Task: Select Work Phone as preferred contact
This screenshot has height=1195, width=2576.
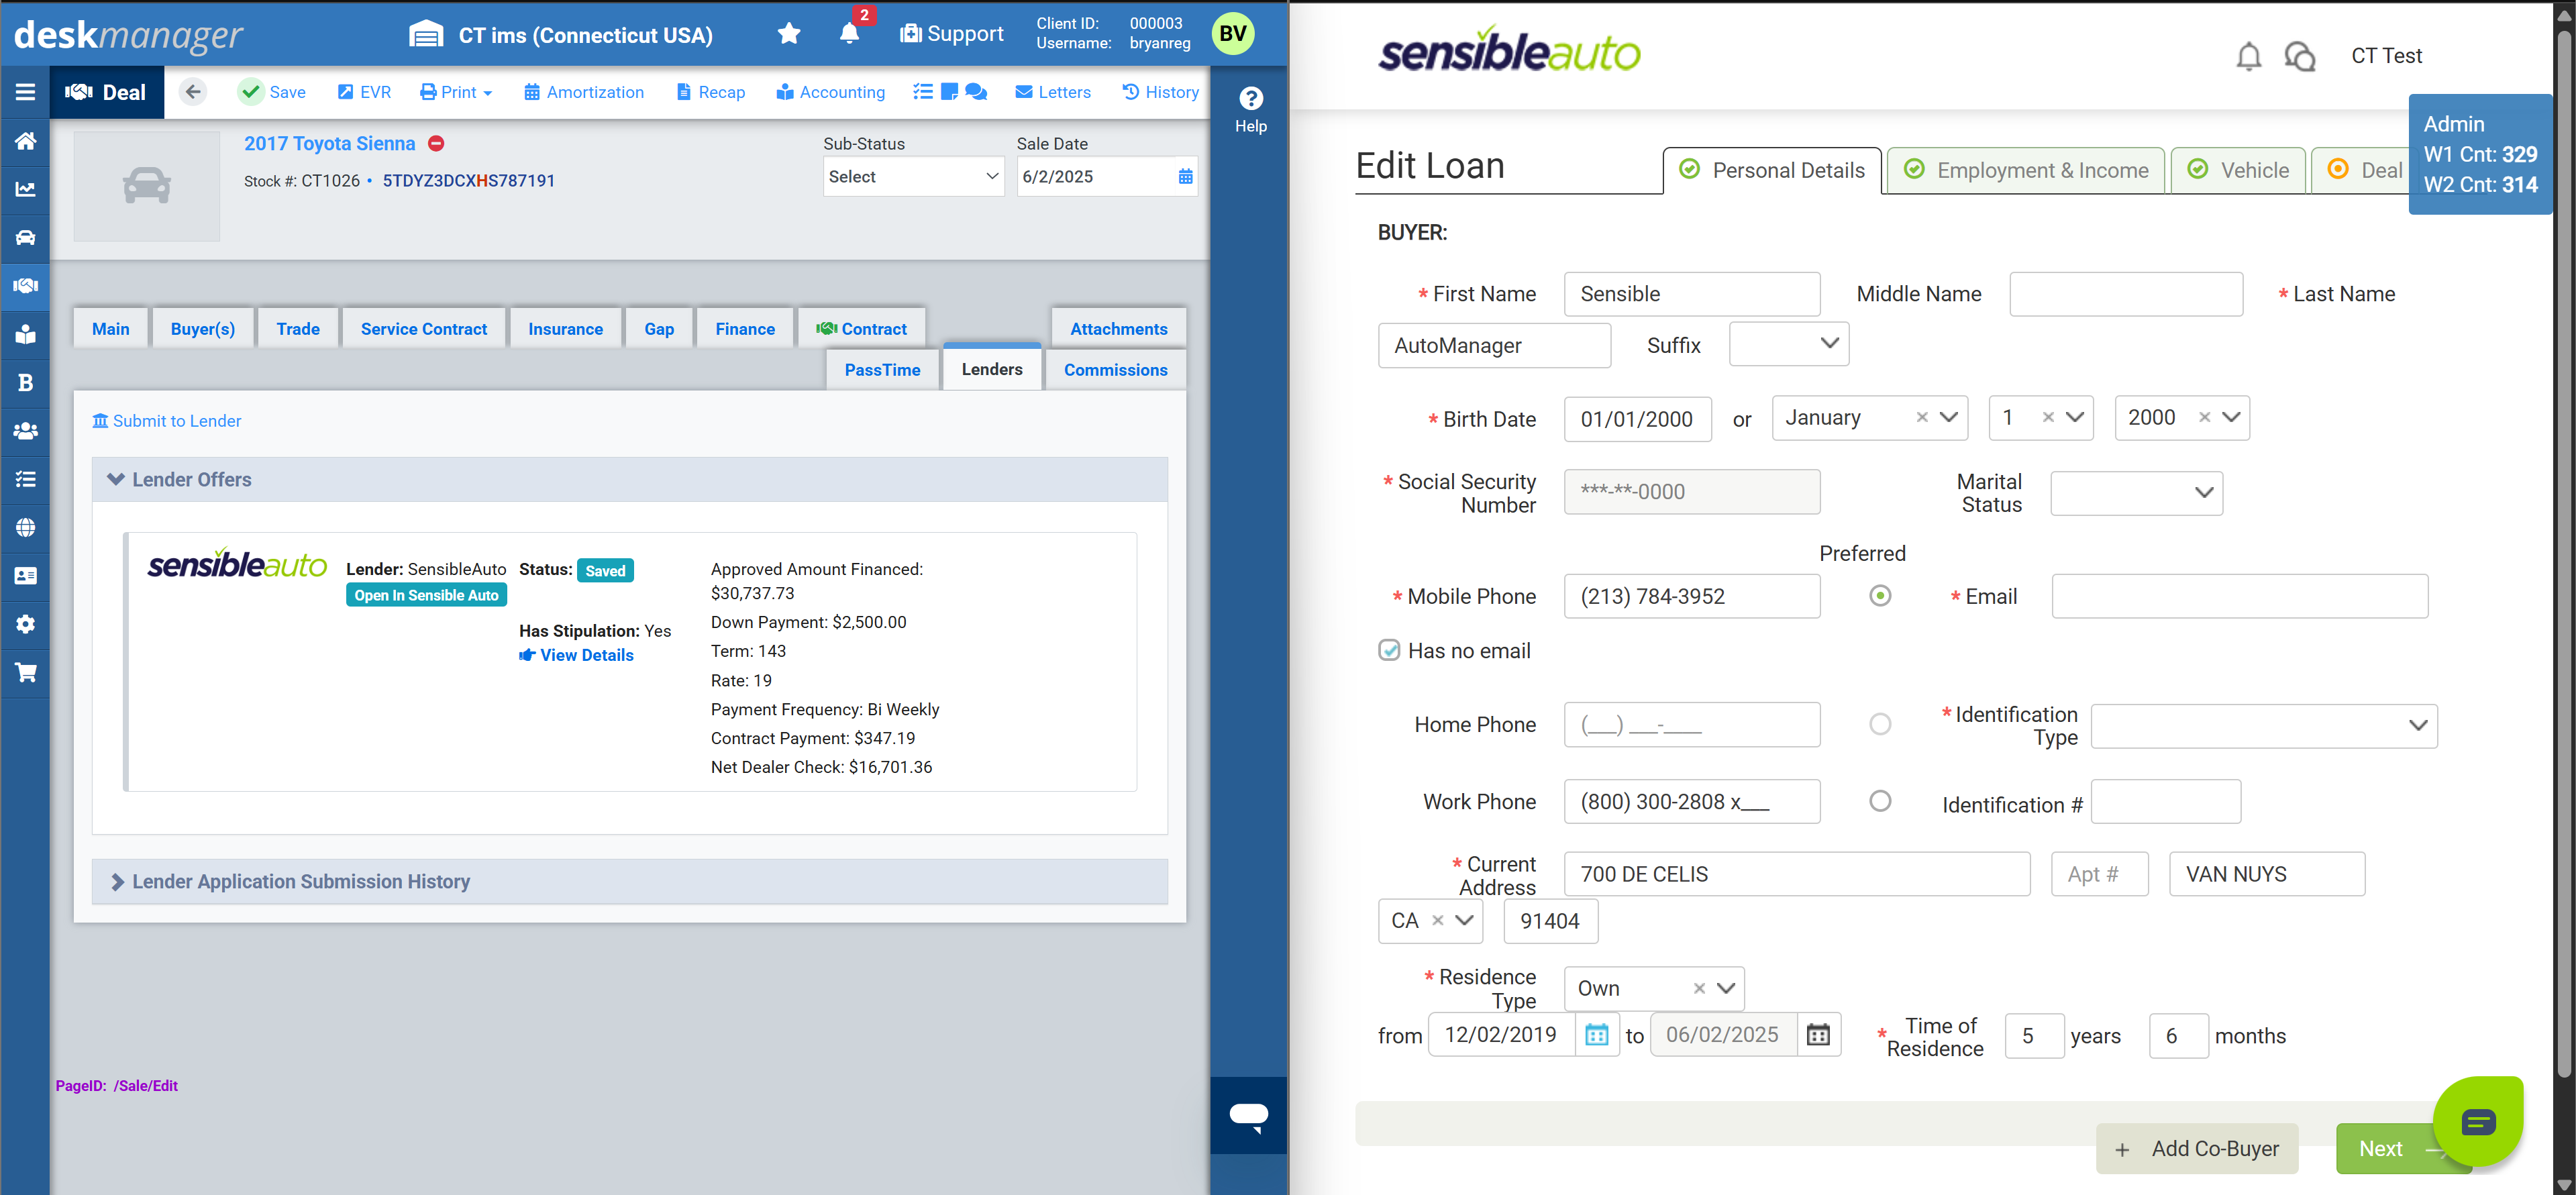Action: [x=1880, y=801]
